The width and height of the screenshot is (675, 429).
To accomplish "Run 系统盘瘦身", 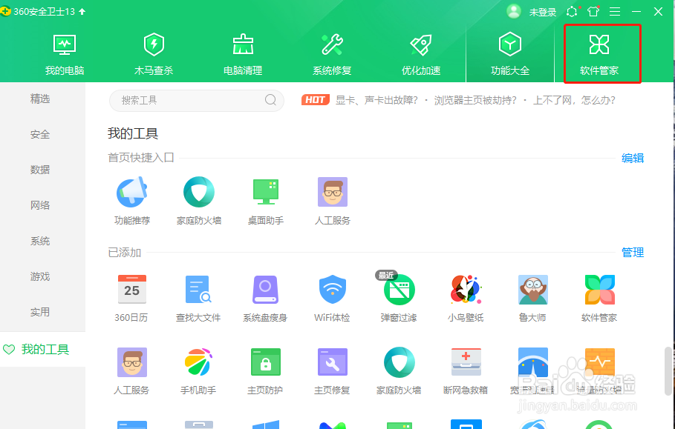I will point(266,295).
